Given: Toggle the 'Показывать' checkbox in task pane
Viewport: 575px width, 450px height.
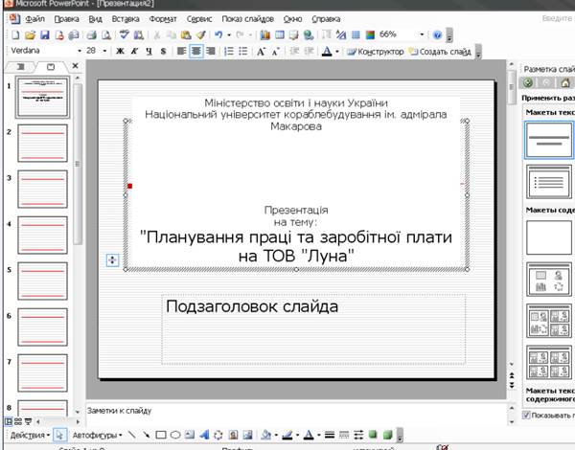Looking at the screenshot, I should tap(526, 416).
